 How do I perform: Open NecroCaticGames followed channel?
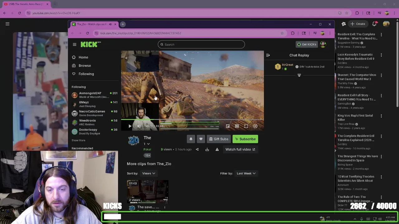pos(94,113)
